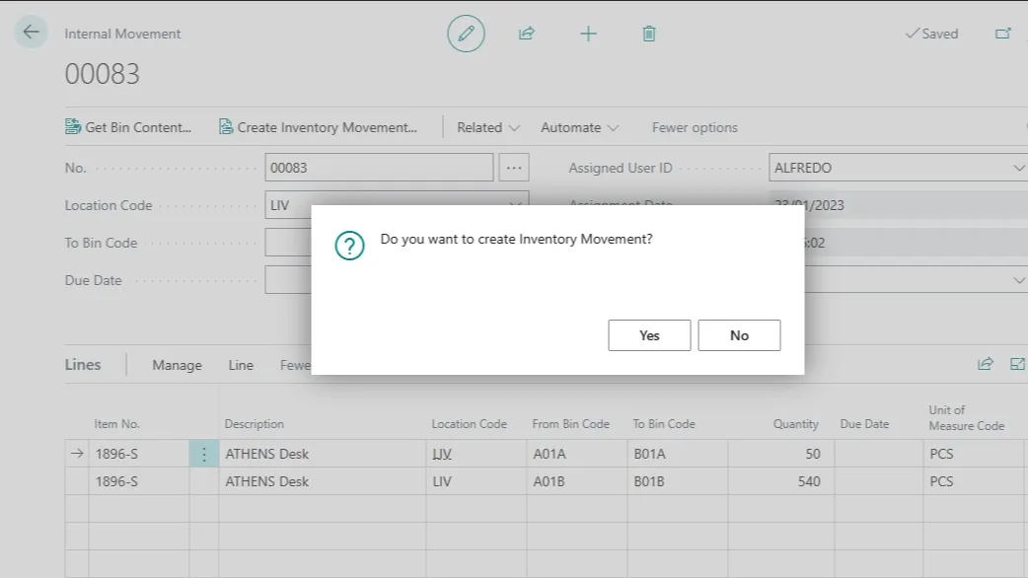Click Create Inventory Movement action
The width and height of the screenshot is (1028, 578).
tap(318, 127)
